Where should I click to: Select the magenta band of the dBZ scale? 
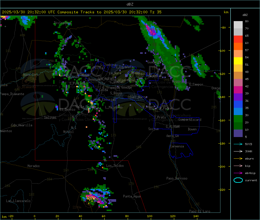click(238, 90)
